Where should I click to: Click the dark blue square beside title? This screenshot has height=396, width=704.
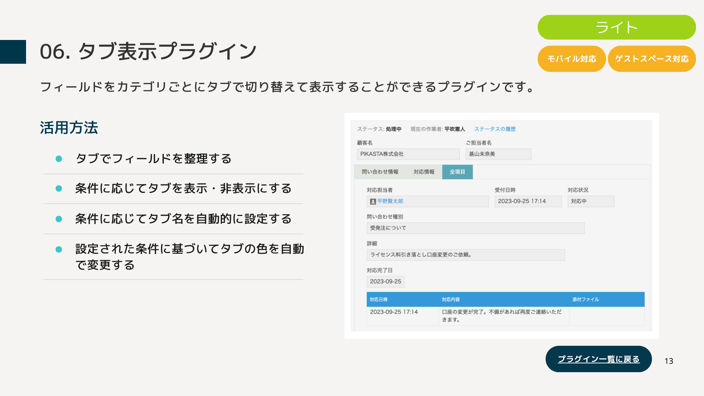[x=13, y=52]
